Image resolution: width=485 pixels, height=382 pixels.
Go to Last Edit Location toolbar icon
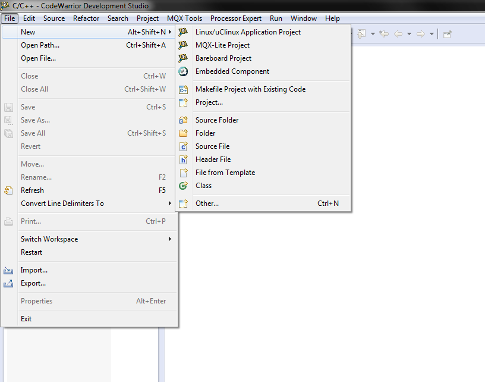point(384,34)
